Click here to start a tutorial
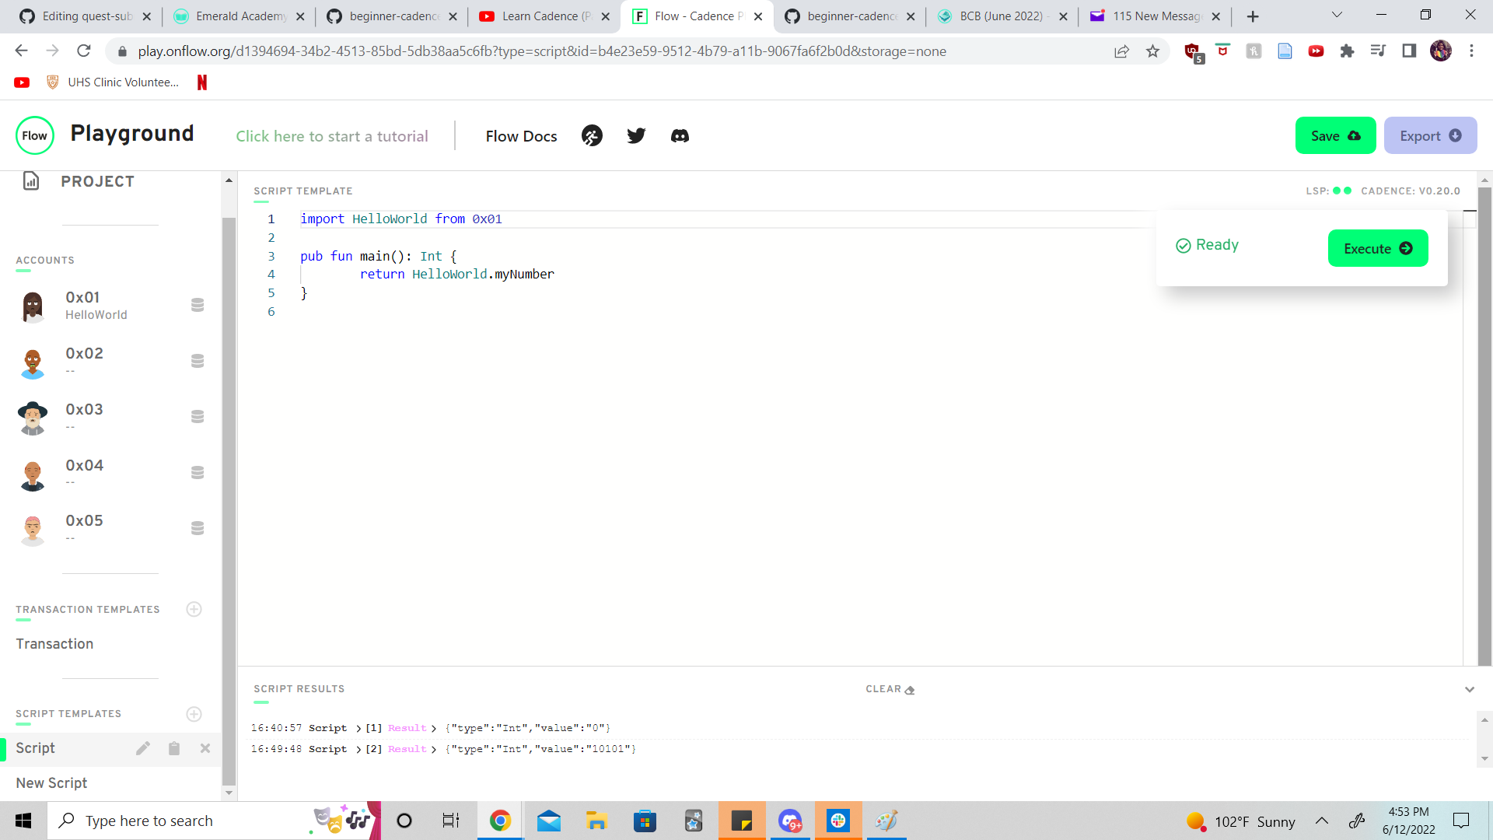Screen dimensions: 1493x840 (332, 135)
